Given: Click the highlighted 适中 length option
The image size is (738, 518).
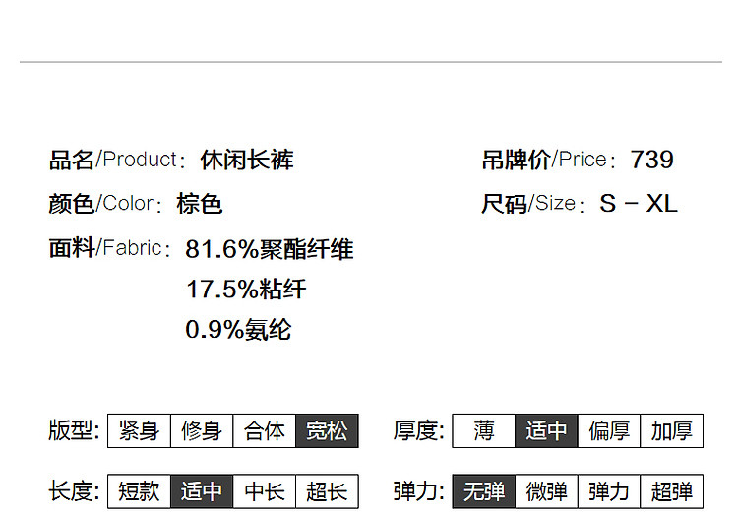Looking at the screenshot, I should [202, 491].
